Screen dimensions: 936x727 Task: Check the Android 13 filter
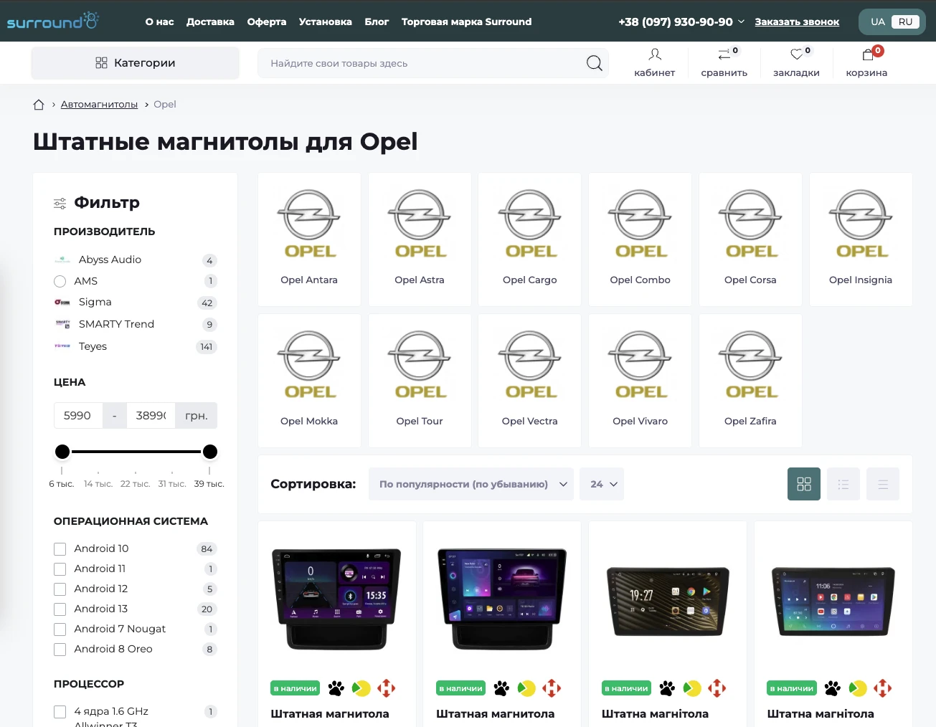point(60,609)
